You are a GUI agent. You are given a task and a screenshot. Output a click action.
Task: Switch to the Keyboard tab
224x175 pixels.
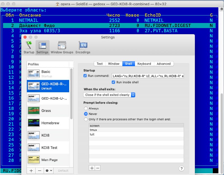[144, 64]
